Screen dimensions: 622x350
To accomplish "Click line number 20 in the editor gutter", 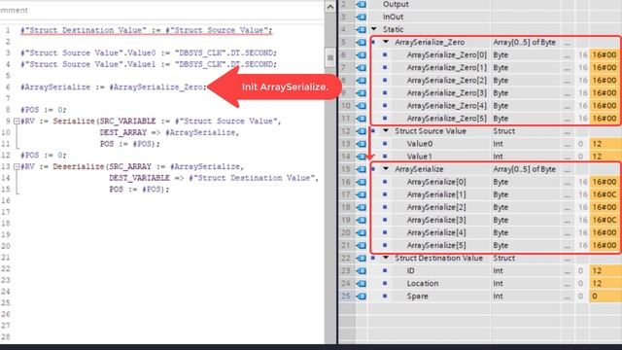I will pos(6,246).
